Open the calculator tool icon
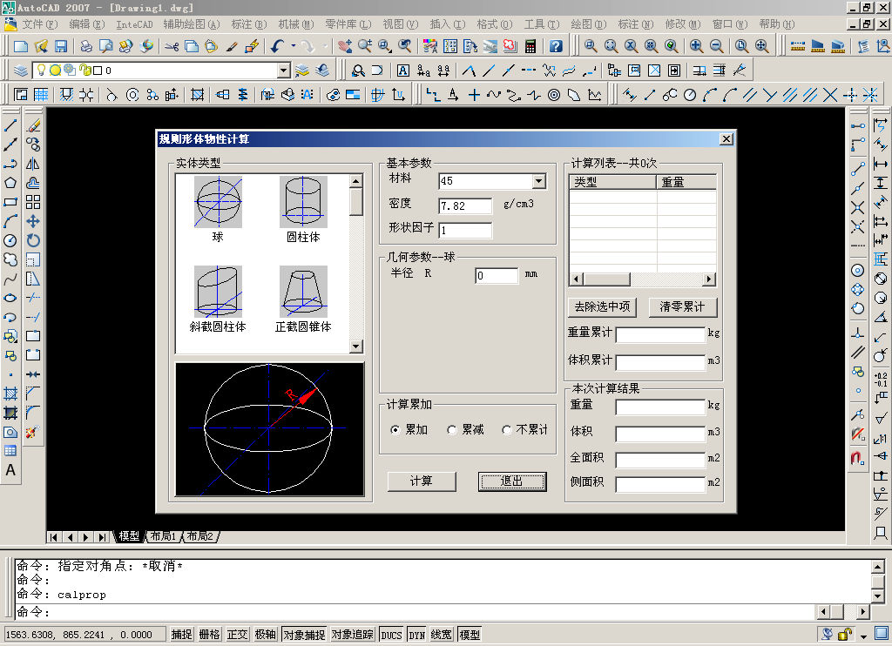 click(x=530, y=46)
